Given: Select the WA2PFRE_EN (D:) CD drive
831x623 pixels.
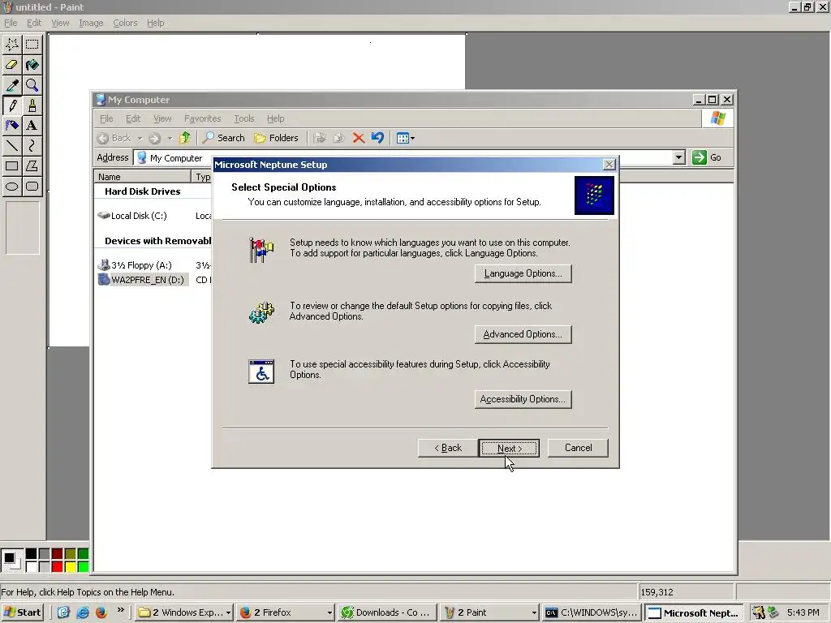Looking at the screenshot, I should click(142, 280).
